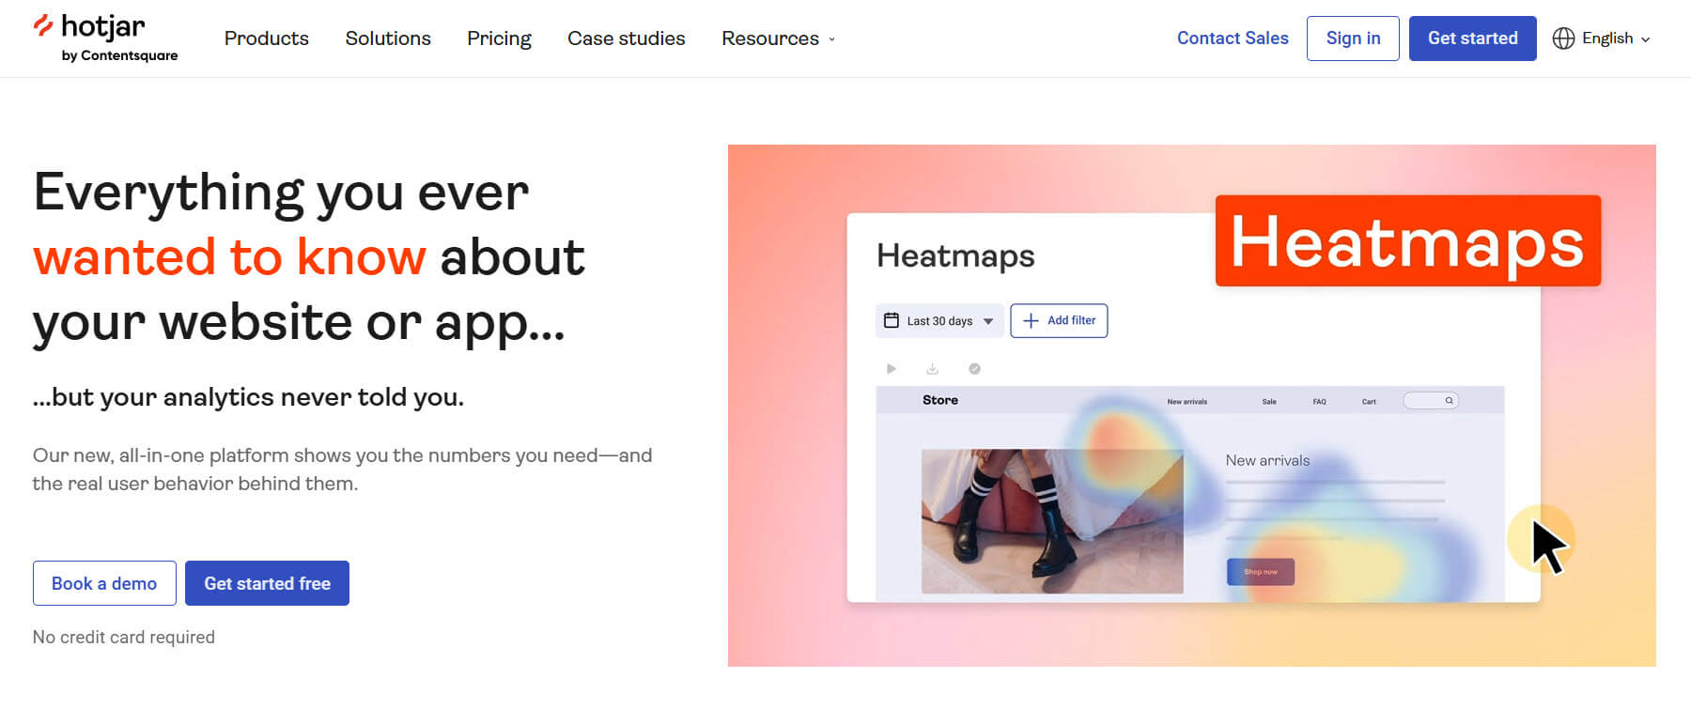This screenshot has height=709, width=1691.
Task: Click the globe language icon
Action: (1563, 39)
